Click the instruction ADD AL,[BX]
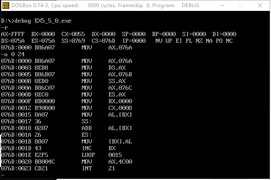The height and width of the screenshot is (180, 271). pyautogui.click(x=107, y=128)
